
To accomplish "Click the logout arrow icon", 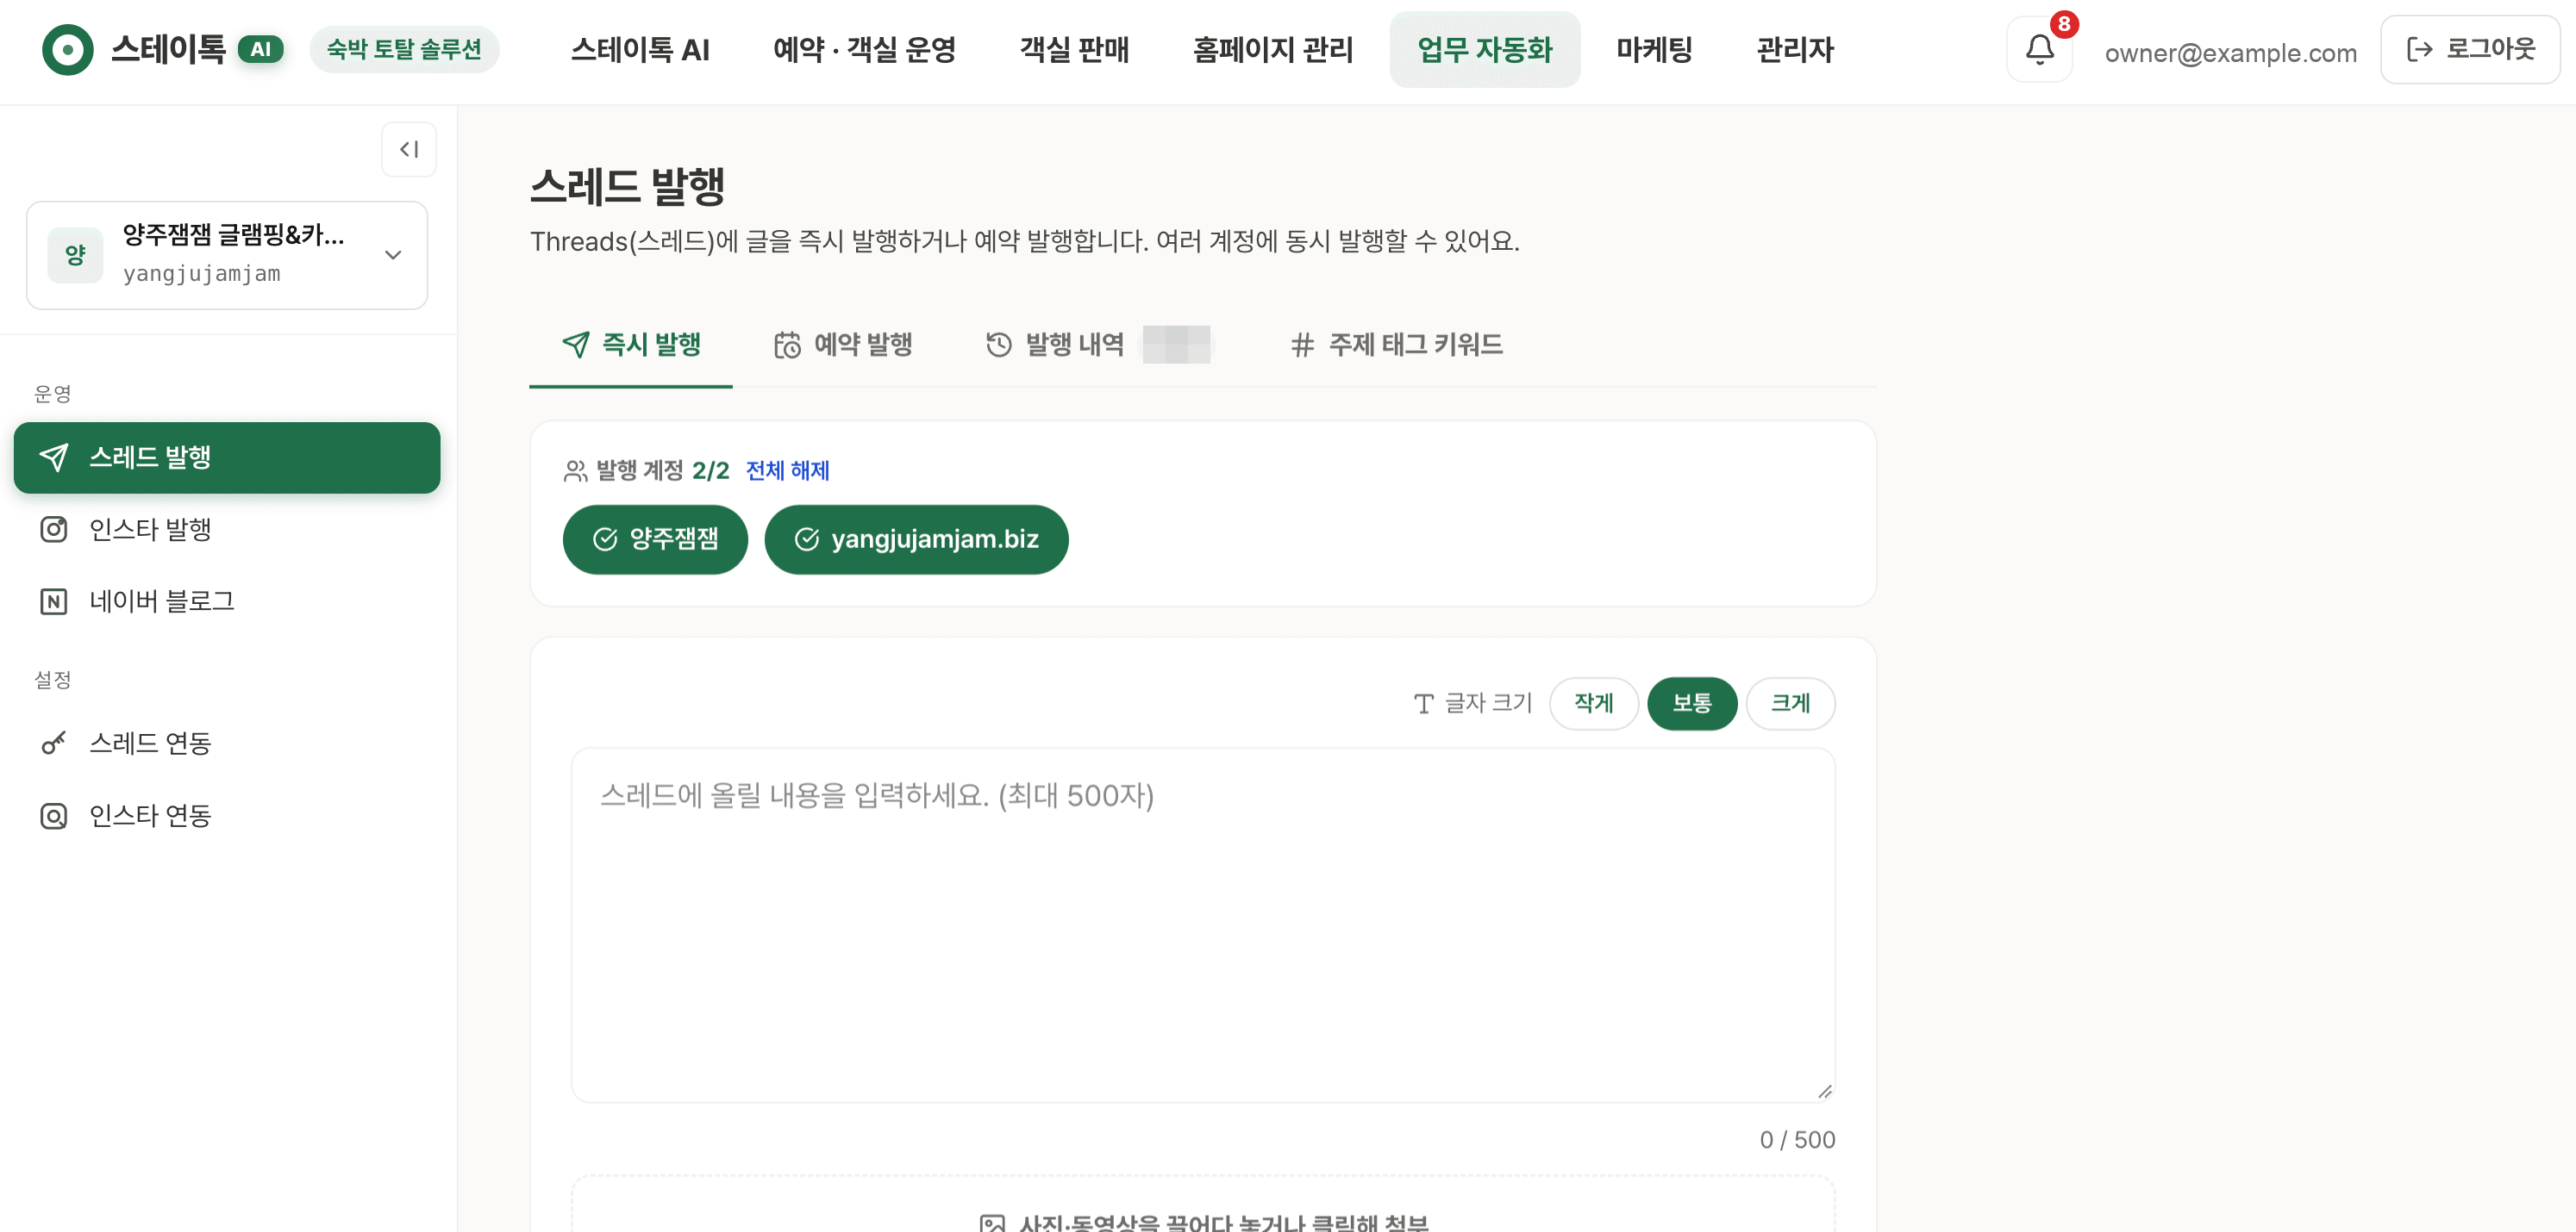I will (2419, 49).
